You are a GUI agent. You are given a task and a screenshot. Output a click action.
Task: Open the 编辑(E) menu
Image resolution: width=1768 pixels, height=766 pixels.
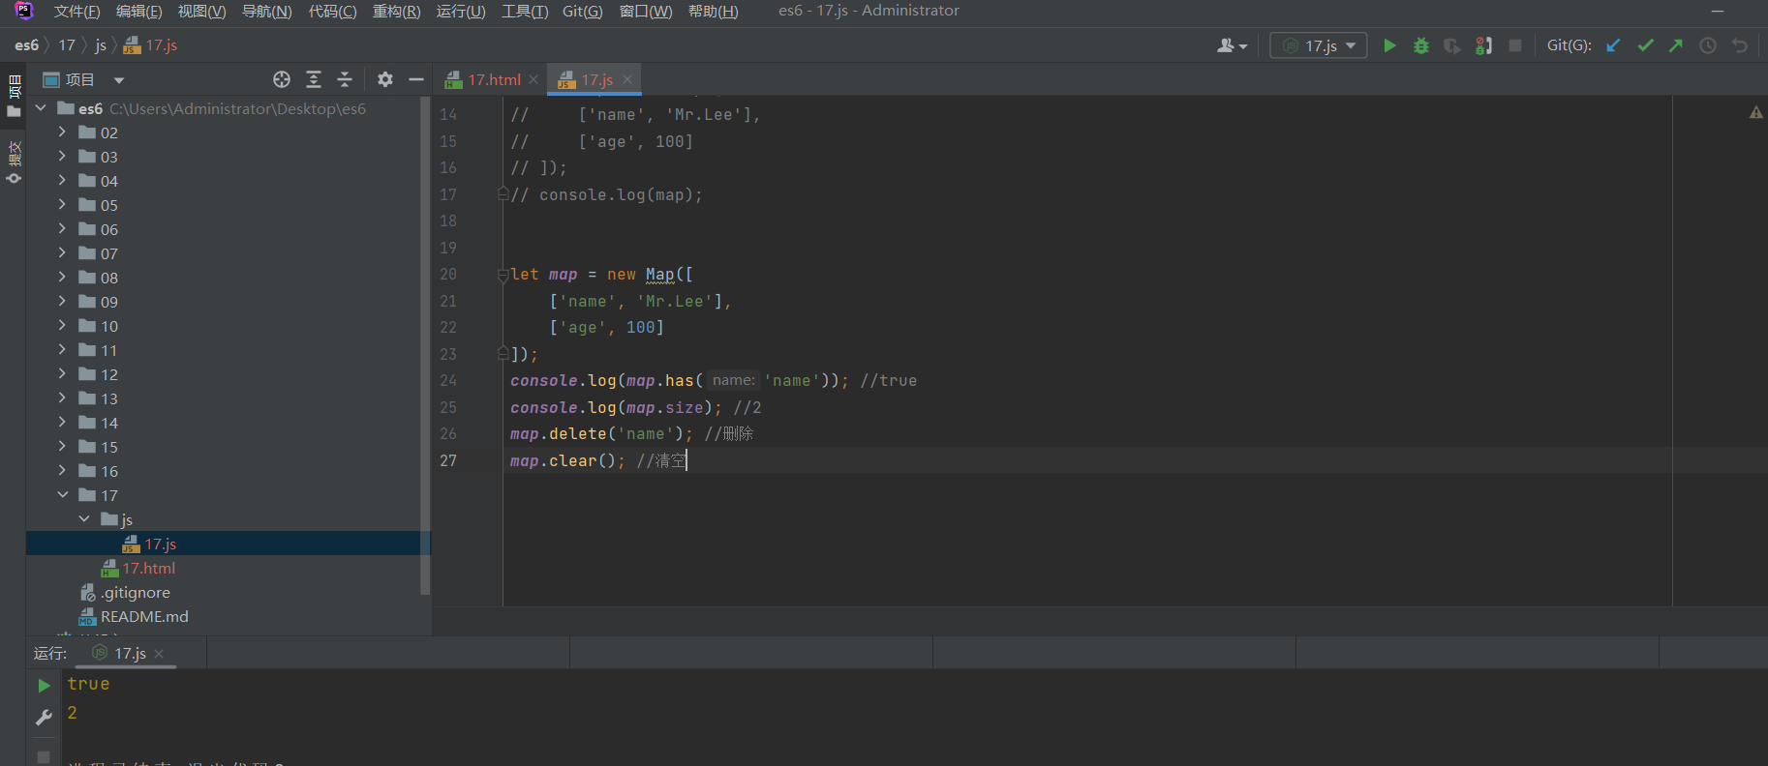click(138, 11)
